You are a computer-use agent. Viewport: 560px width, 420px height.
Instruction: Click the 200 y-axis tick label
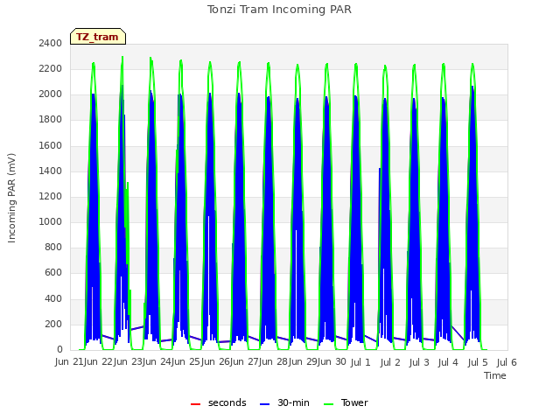tap(53, 324)
